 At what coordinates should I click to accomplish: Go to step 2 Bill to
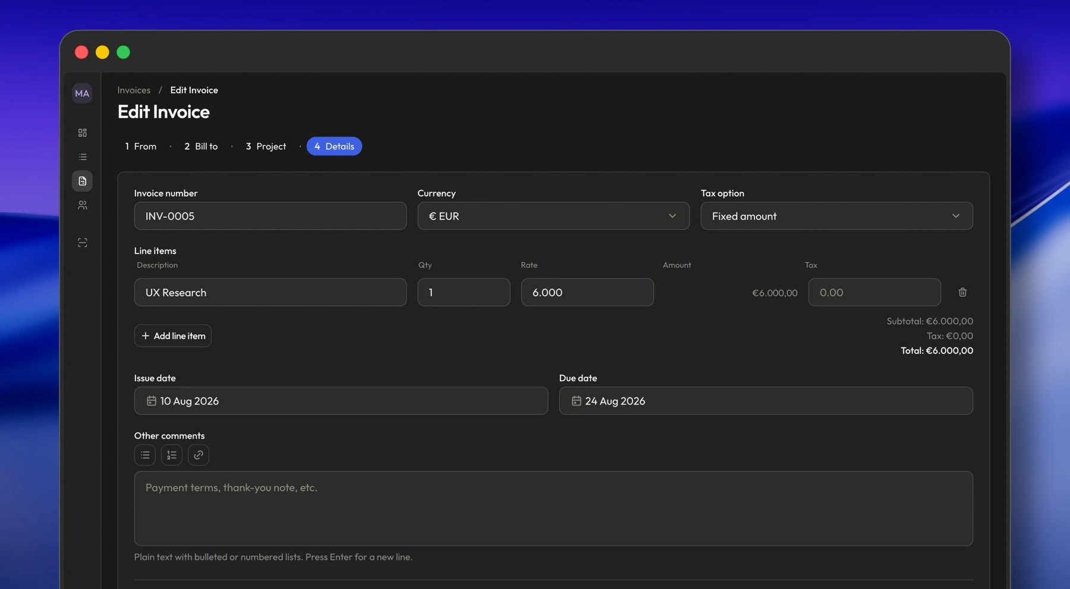click(201, 146)
